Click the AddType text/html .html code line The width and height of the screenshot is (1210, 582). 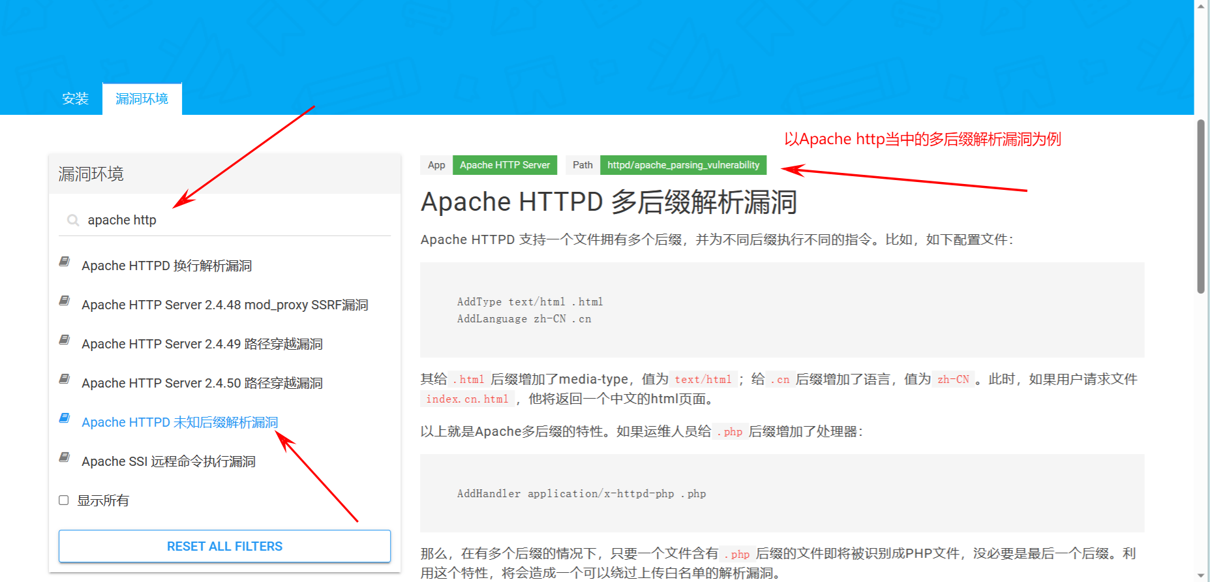point(530,301)
